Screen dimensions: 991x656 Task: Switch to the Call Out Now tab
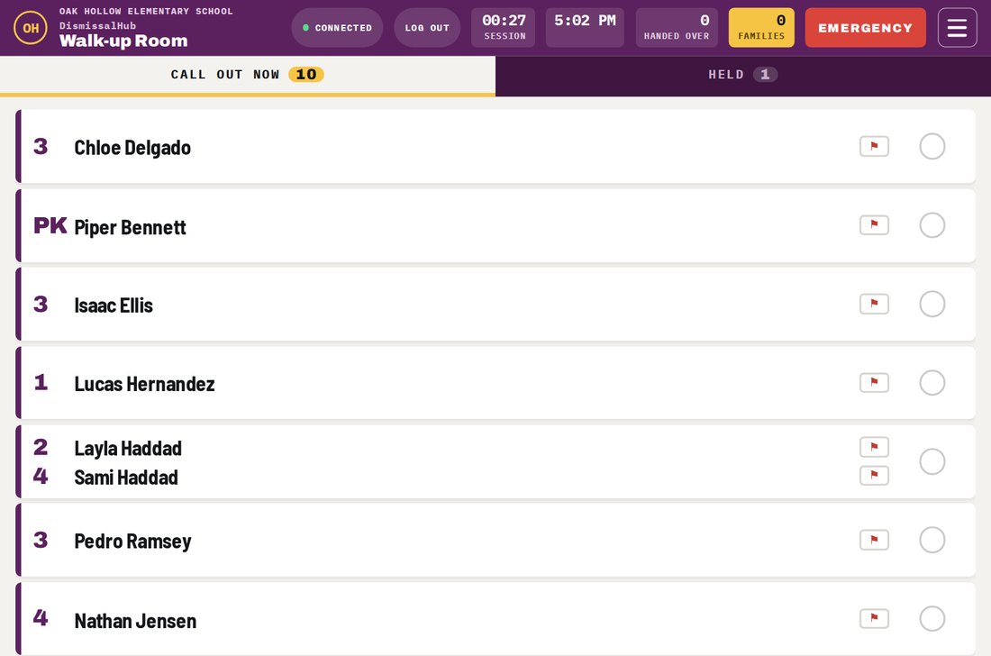coord(248,75)
